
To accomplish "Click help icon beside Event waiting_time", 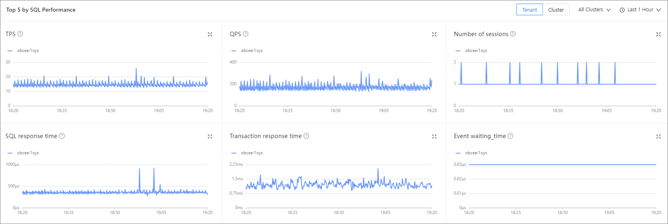I will (x=510, y=136).
